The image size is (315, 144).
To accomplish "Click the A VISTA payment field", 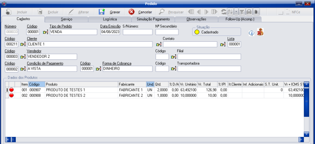I will click(52, 69).
